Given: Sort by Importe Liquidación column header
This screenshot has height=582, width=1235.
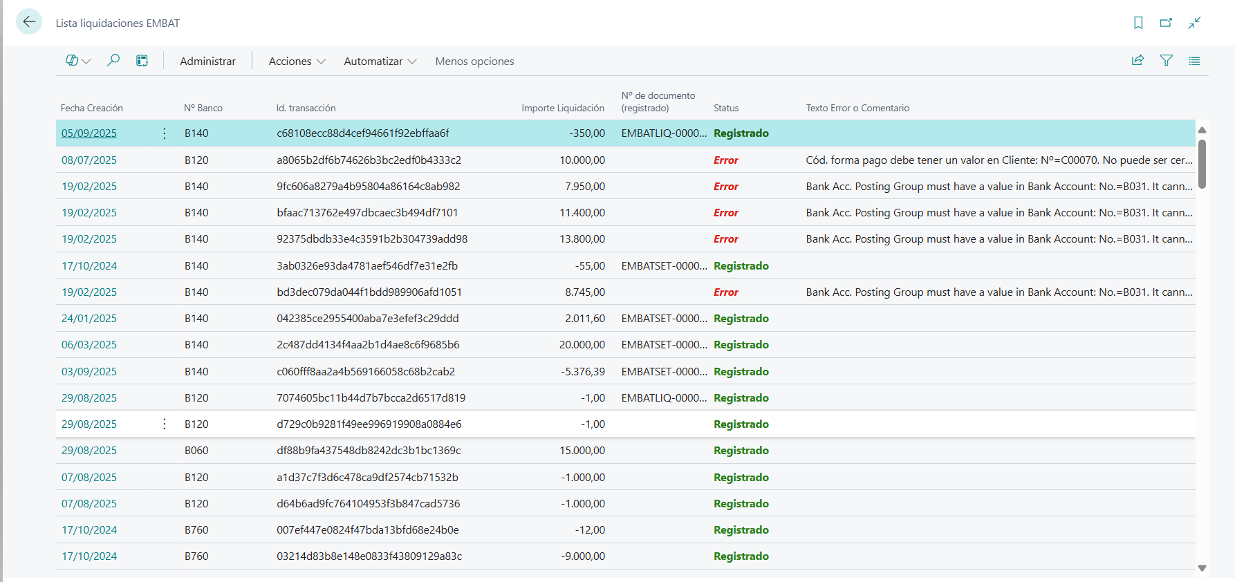Looking at the screenshot, I should point(562,109).
